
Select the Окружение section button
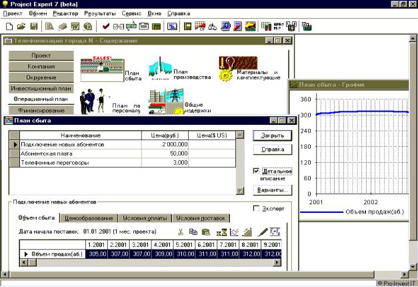pos(41,77)
